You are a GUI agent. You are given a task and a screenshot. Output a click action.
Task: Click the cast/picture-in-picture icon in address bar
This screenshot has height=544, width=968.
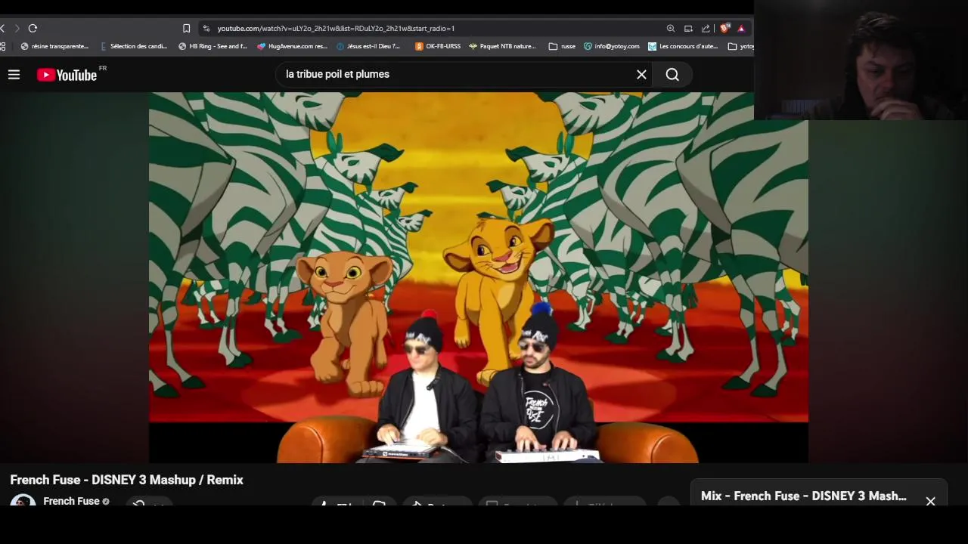(x=688, y=28)
